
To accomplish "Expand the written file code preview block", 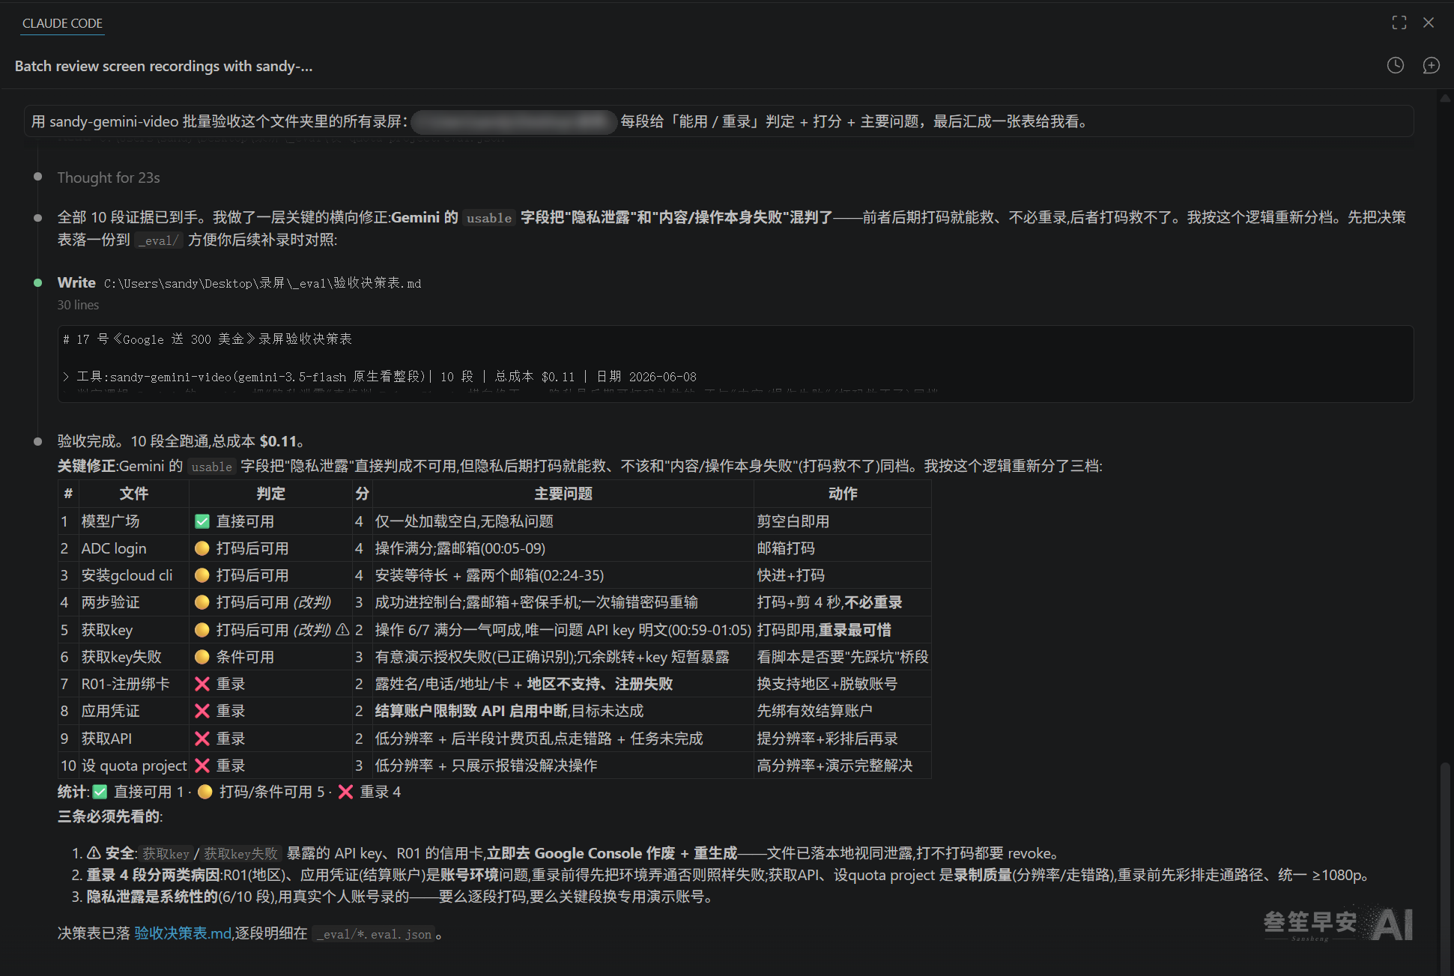I will pyautogui.click(x=735, y=364).
